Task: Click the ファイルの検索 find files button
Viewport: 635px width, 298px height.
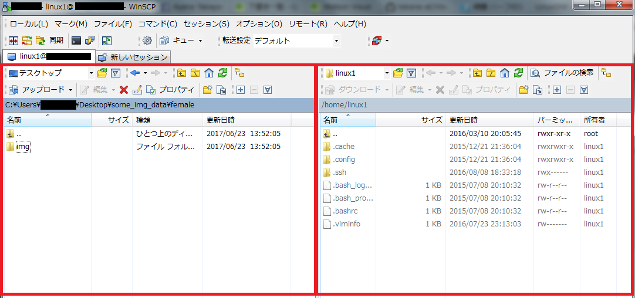Action: pos(562,73)
